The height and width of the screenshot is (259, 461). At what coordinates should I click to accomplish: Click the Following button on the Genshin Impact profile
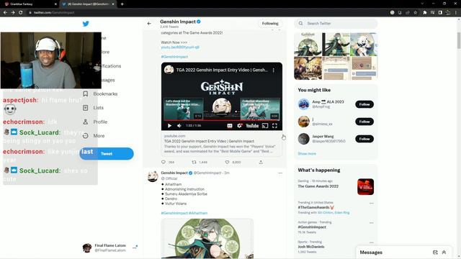[270, 24]
